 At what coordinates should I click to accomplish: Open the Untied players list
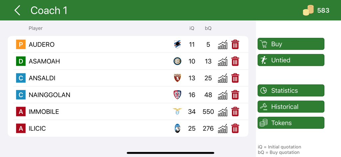point(291,60)
